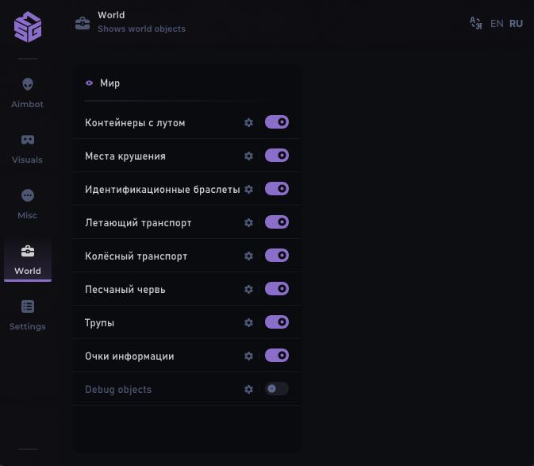Click the eye icon beside Мир

[x=90, y=83]
